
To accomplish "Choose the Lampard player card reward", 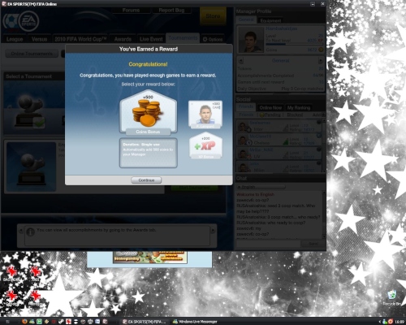I will click(x=205, y=115).
